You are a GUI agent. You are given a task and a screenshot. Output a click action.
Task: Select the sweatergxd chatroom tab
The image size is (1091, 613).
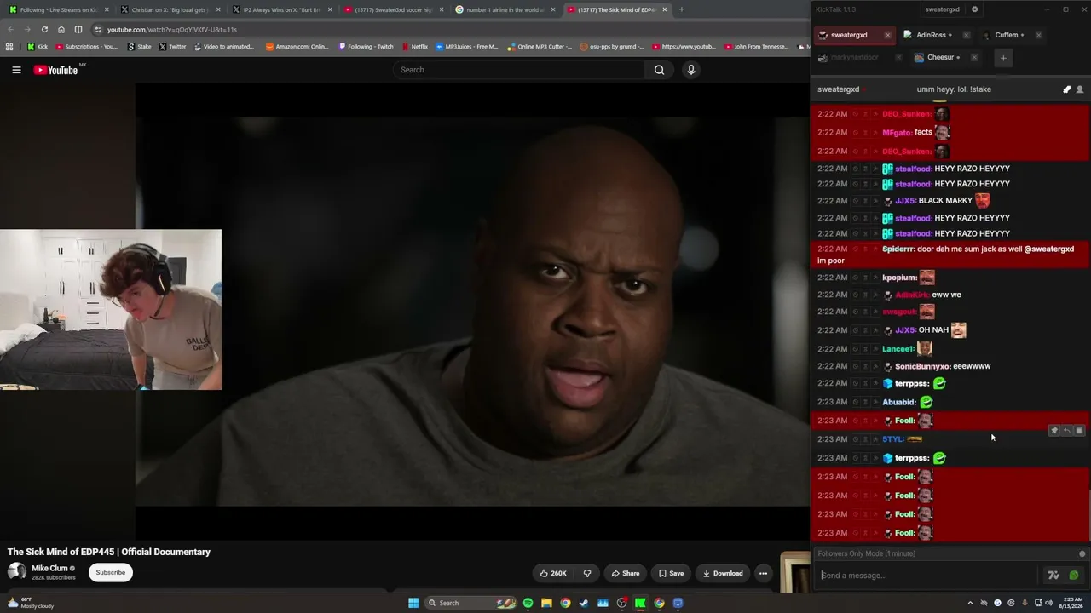pyautogui.click(x=854, y=35)
